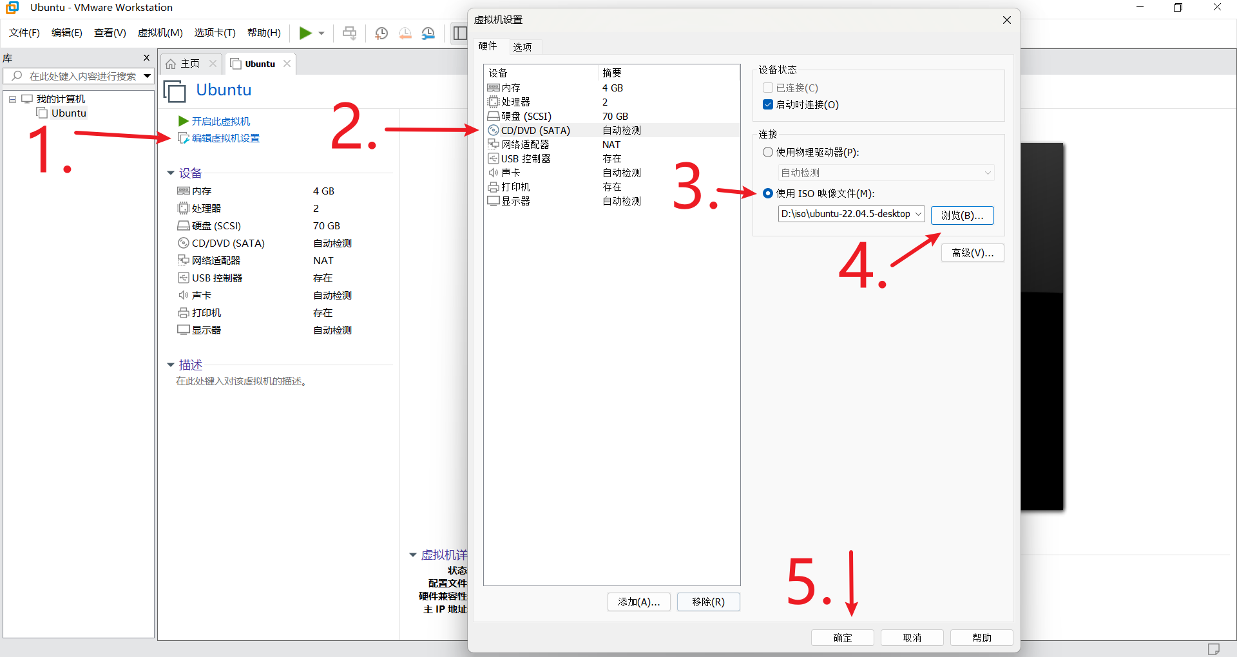Switch to the 选项 tab in settings dialog
Viewport: 1237px width, 657px height.
coord(522,47)
